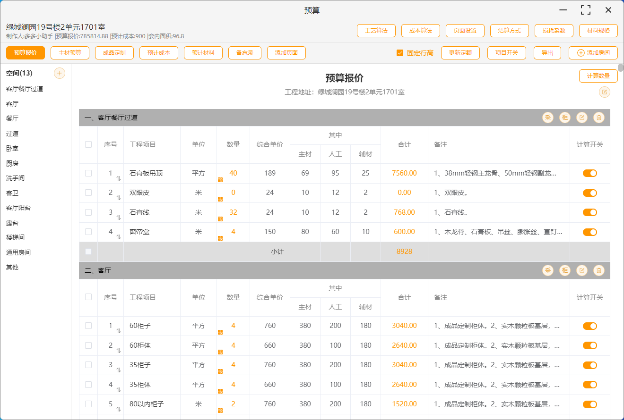624x420 pixels.
Task: Click the vertical scrollbar thumb on right edge
Action: (621, 67)
